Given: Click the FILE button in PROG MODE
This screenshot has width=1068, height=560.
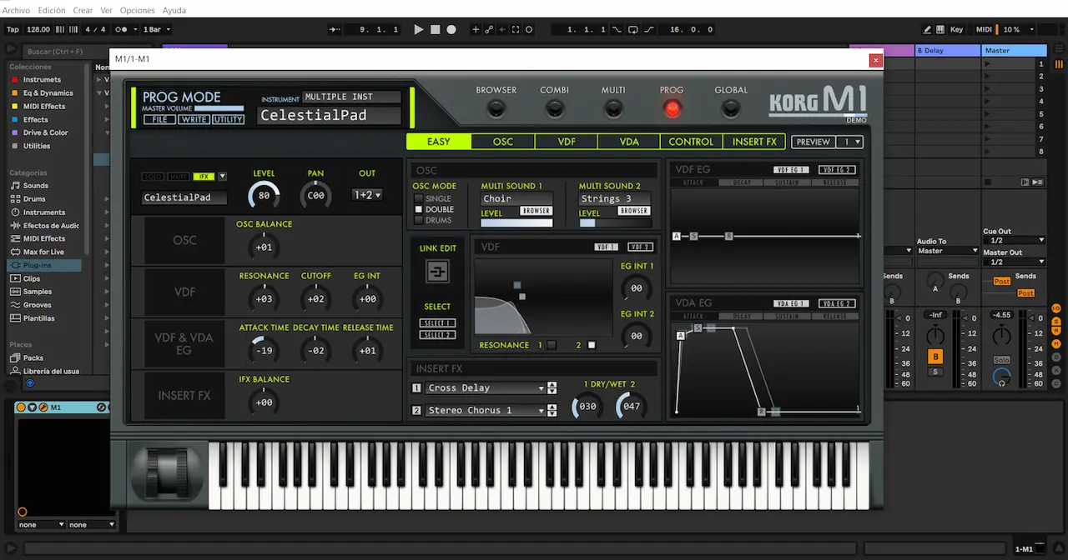Looking at the screenshot, I should click(159, 119).
